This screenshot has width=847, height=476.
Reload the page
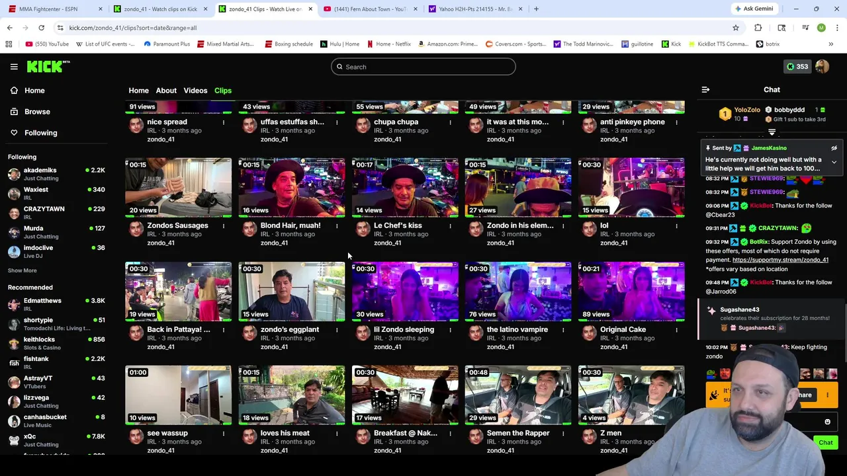[41, 28]
